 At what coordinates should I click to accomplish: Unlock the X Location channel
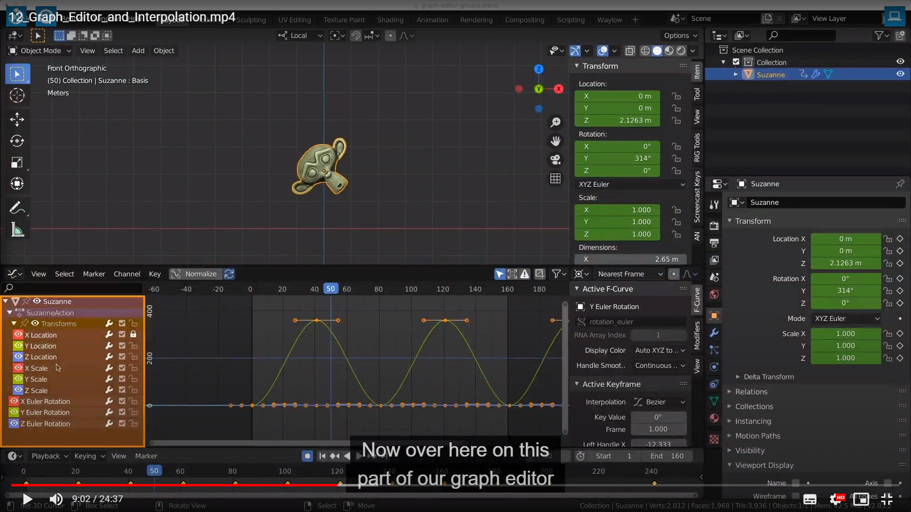(133, 335)
